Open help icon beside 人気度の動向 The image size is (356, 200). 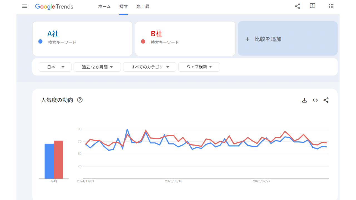click(x=80, y=100)
